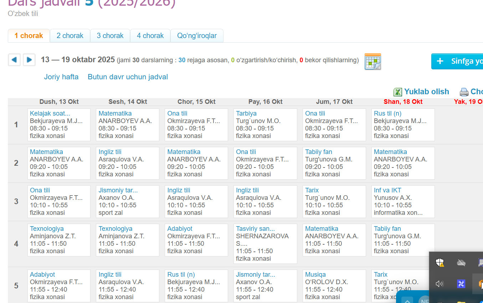Open Jismoniy tar... lesson on Tuesday
The height and width of the screenshot is (303, 483).
(x=118, y=190)
